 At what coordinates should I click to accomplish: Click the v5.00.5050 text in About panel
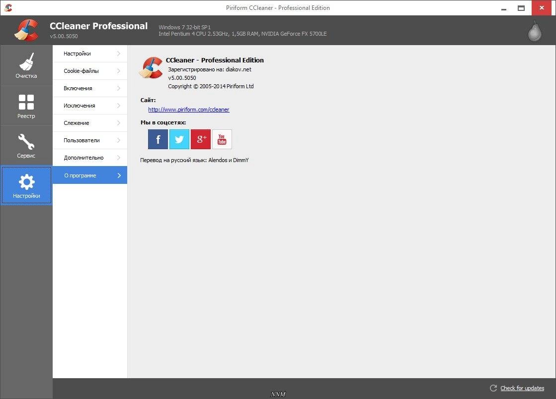tap(182, 78)
